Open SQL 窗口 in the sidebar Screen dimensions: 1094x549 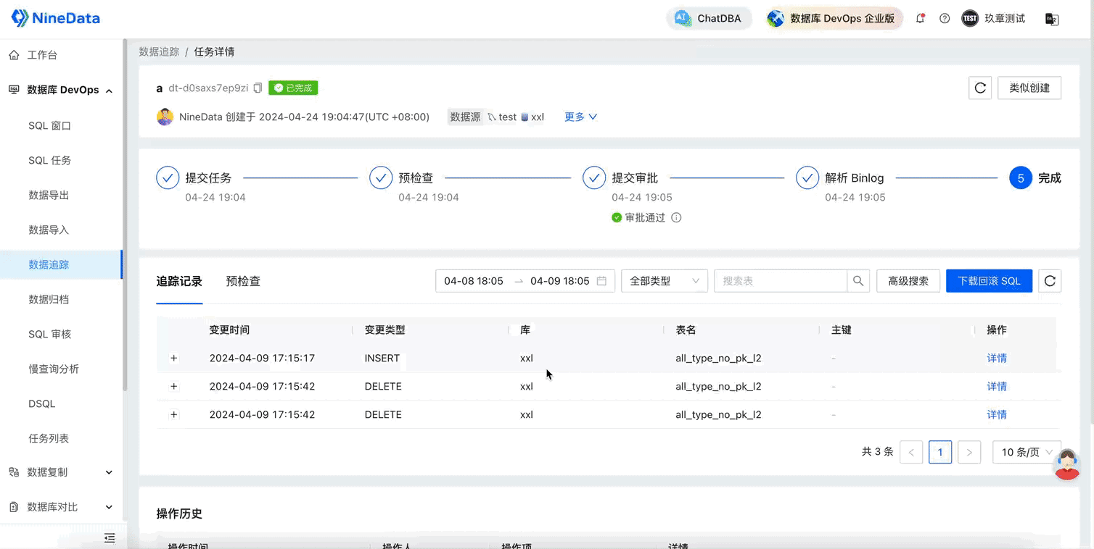click(x=49, y=125)
